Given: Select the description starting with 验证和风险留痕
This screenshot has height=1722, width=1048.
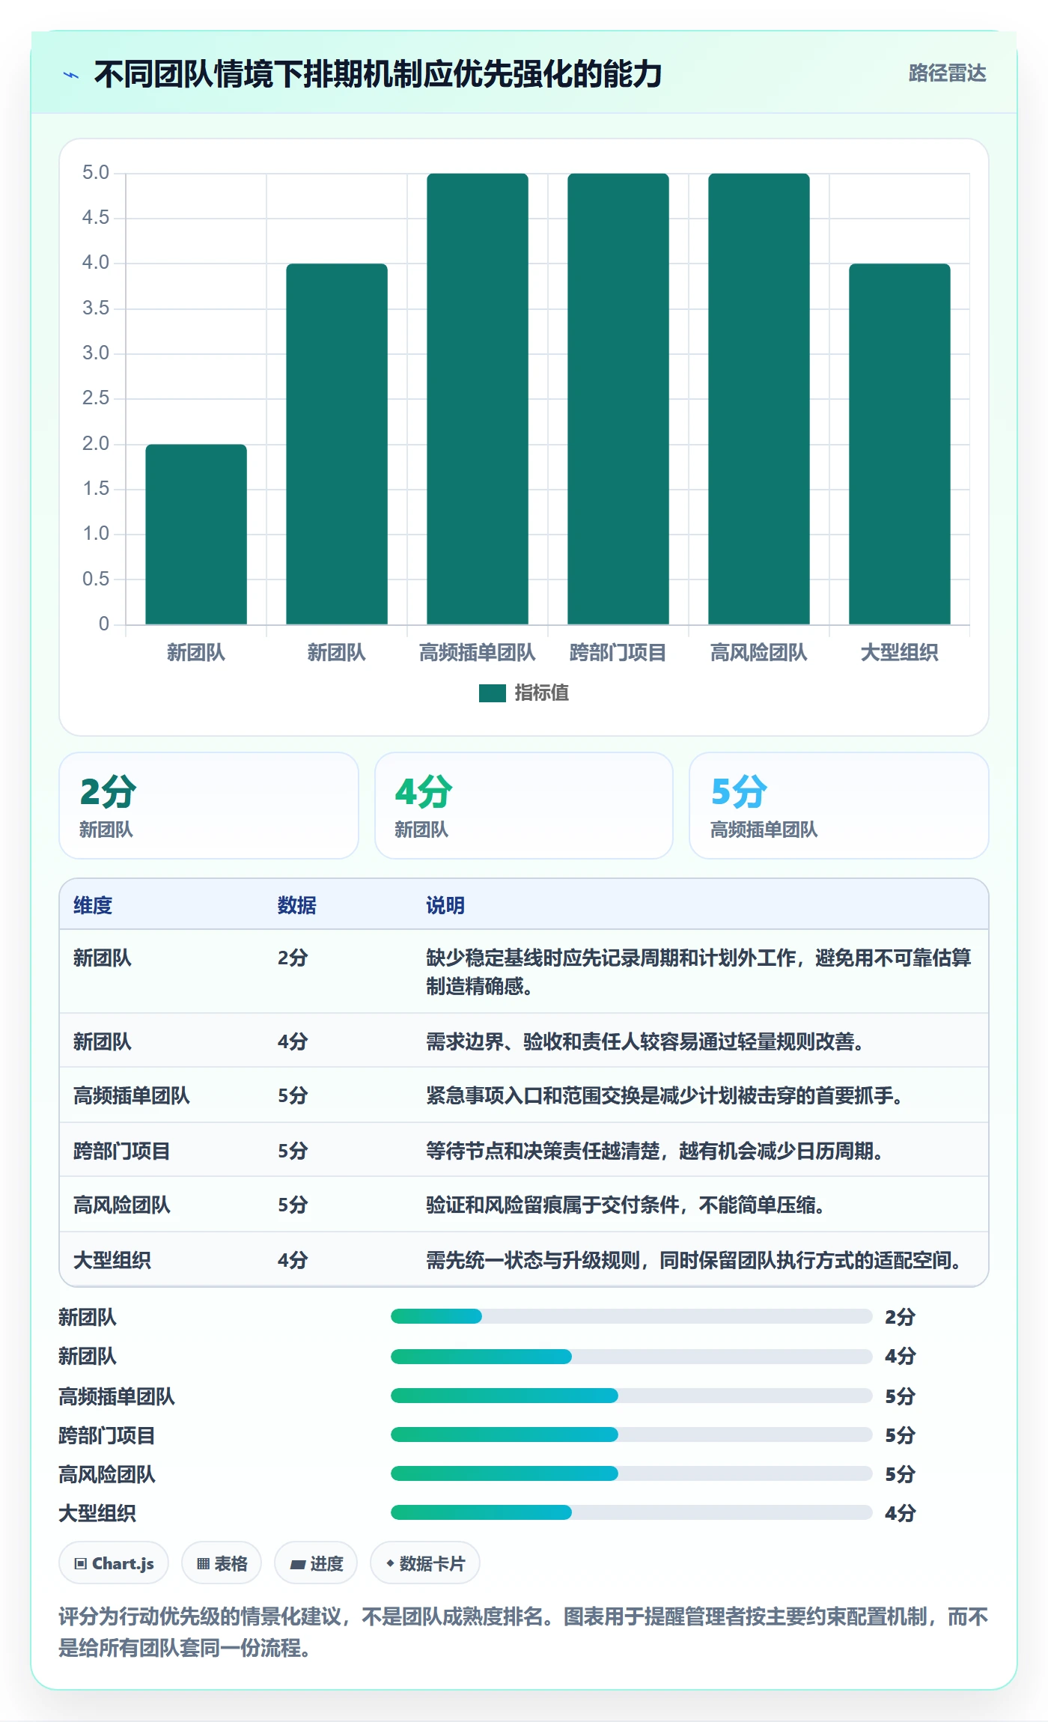Looking at the screenshot, I should pos(625,1205).
